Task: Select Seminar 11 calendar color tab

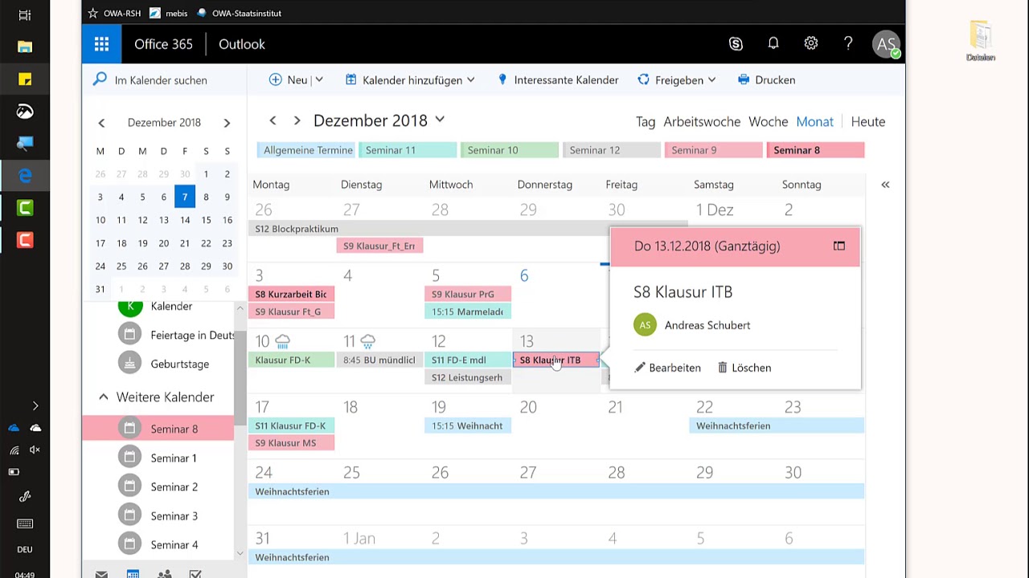Action: 408,150
